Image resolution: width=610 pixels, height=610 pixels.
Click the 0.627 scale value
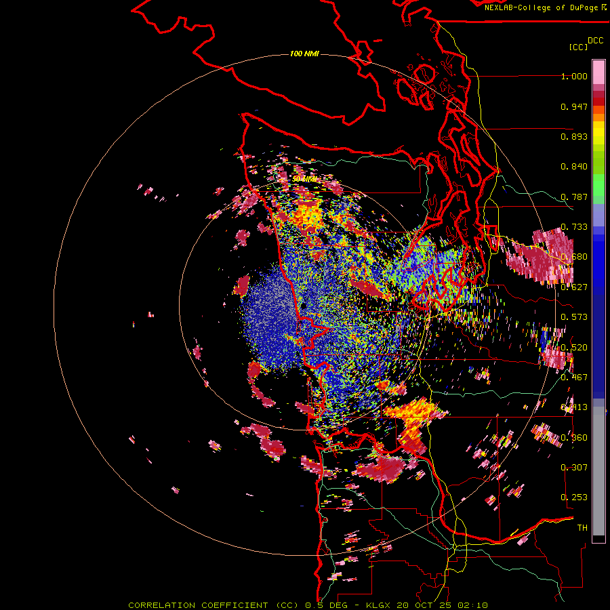574,287
